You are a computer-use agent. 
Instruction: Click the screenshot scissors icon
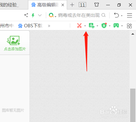point(79,25)
